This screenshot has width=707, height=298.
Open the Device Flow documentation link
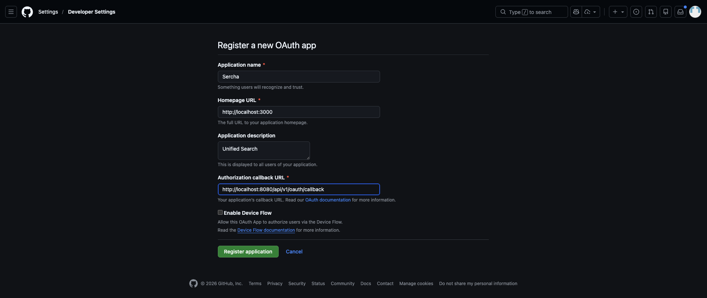(266, 230)
